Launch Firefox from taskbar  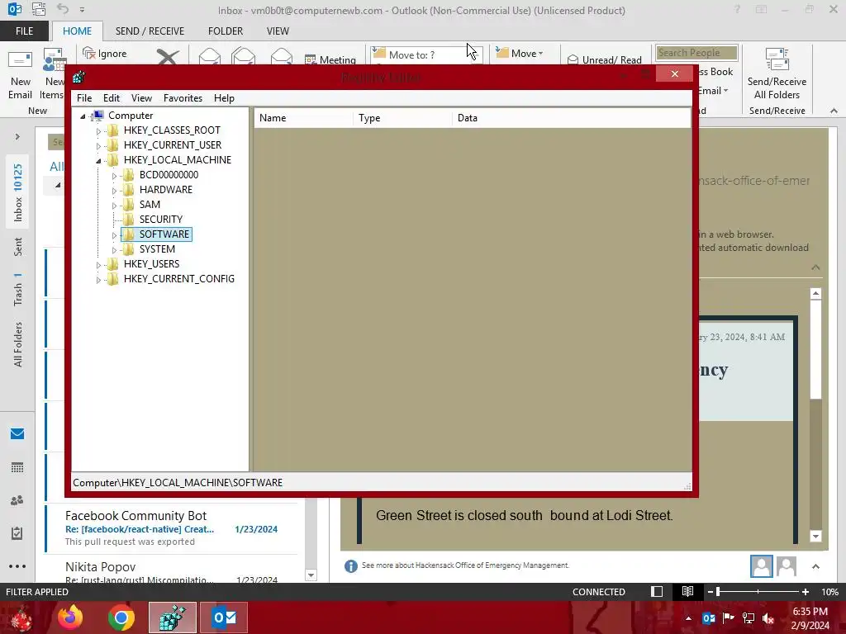coord(71,617)
